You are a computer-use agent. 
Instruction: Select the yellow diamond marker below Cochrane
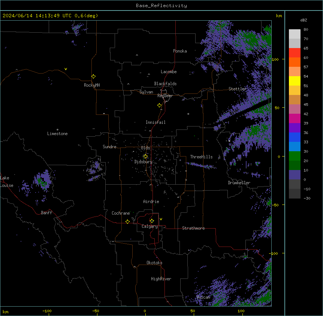click(x=127, y=221)
